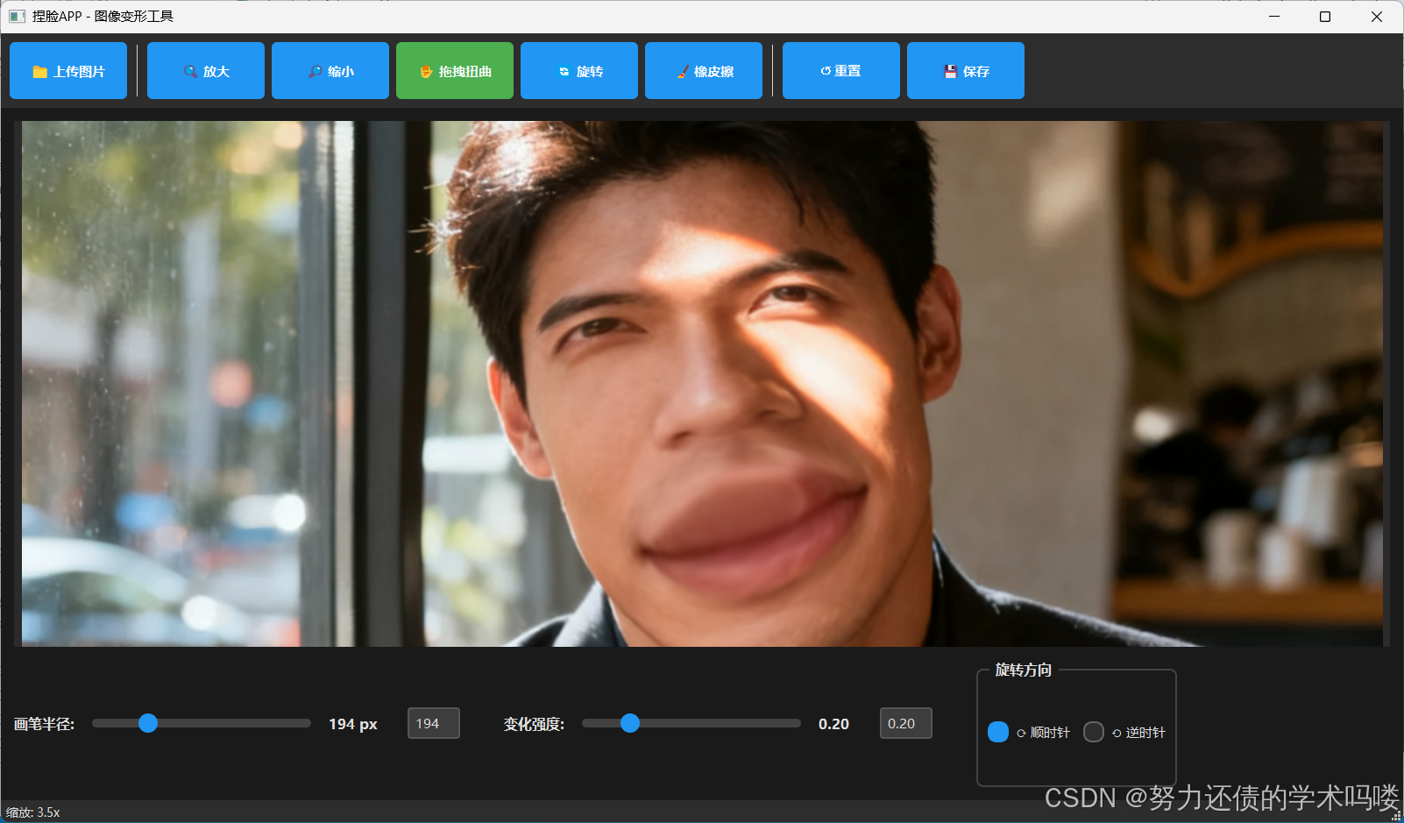Click the face image on the canvas
The height and width of the screenshot is (823, 1404).
701,384
